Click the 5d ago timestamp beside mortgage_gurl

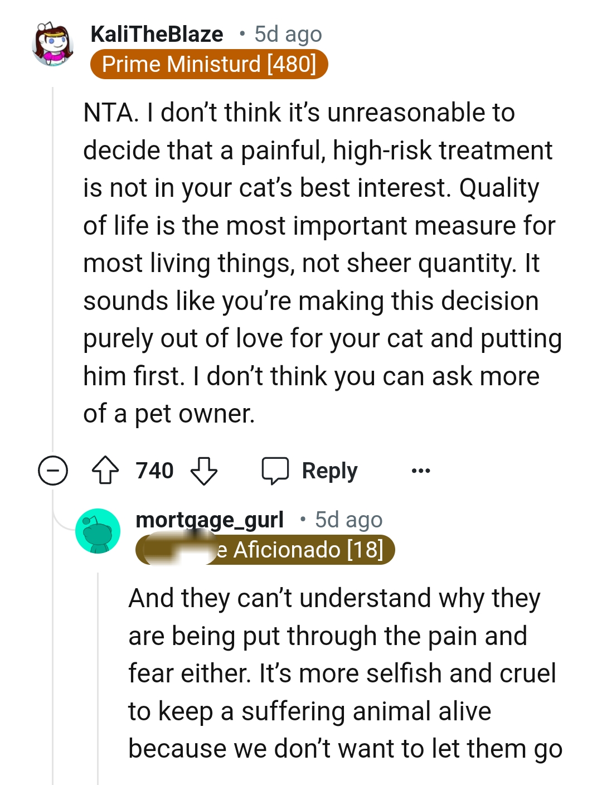pos(349,520)
